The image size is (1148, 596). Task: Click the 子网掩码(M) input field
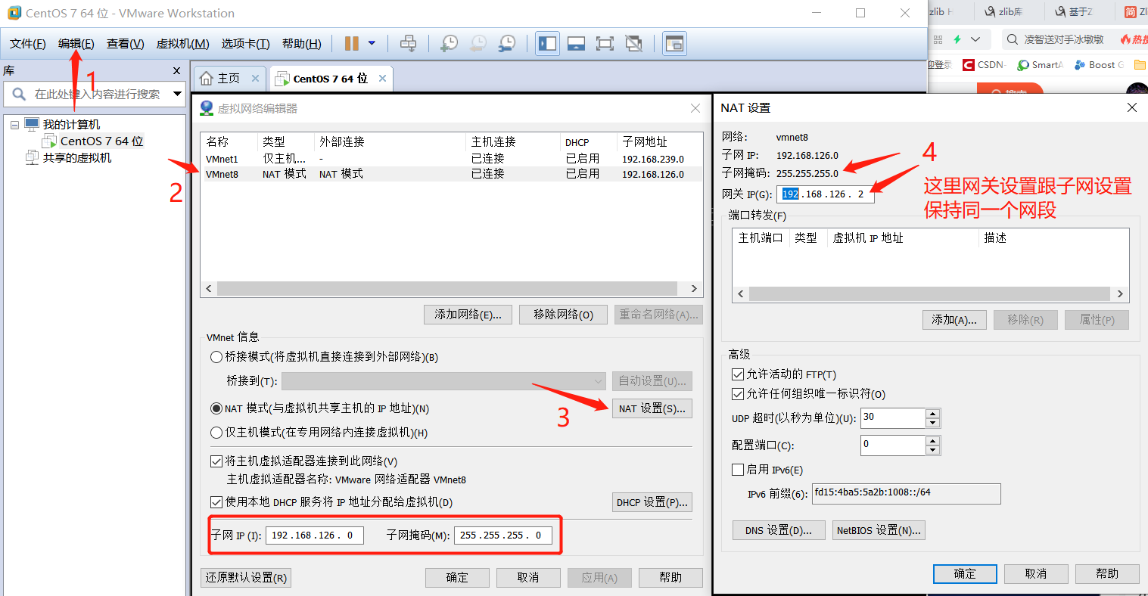tap(502, 535)
